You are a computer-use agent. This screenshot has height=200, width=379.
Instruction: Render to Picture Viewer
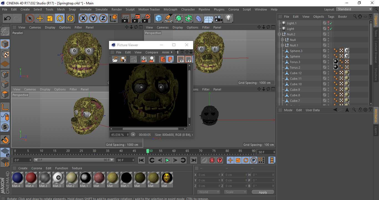[136, 19]
